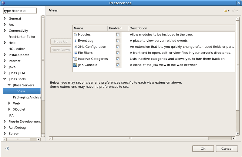
Task: Click the Move Down button
Action: (x=61, y=50)
